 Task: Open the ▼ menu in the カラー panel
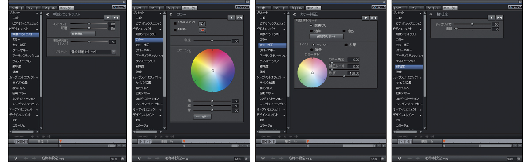[x=231, y=18]
